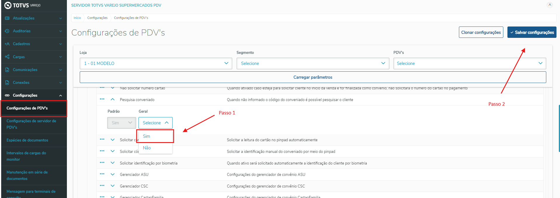This screenshot has width=560, height=198.
Task: Collapse the Pesquisa conveniado row
Action: [x=112, y=99]
